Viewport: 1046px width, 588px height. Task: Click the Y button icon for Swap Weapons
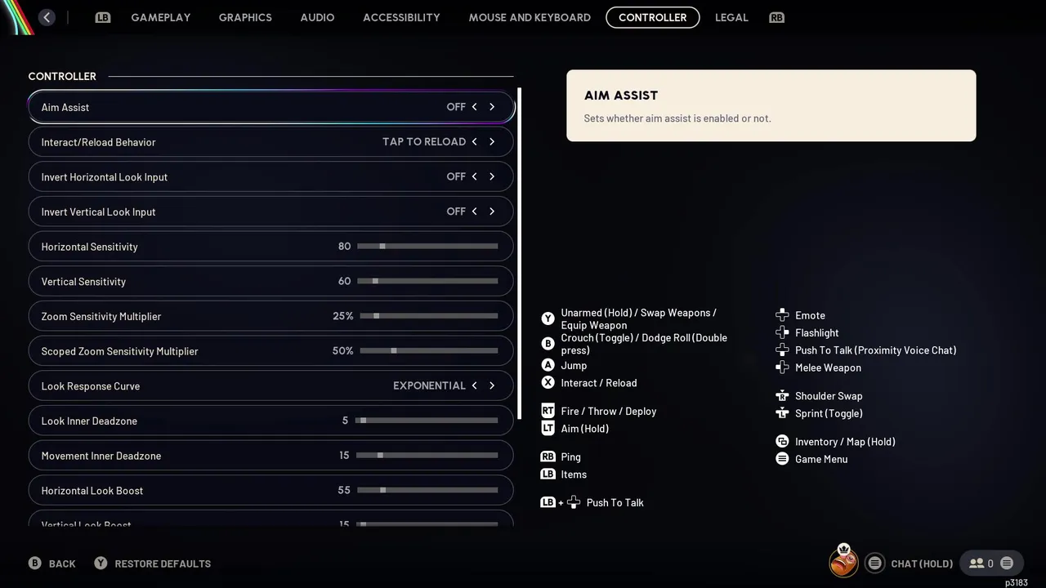pos(548,318)
